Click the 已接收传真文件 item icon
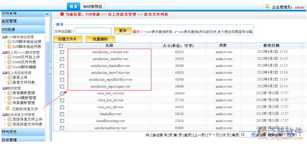The image size is (307, 144). pyautogui.click(x=8, y=108)
